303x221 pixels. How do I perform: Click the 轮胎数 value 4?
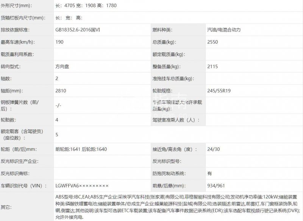point(57,120)
